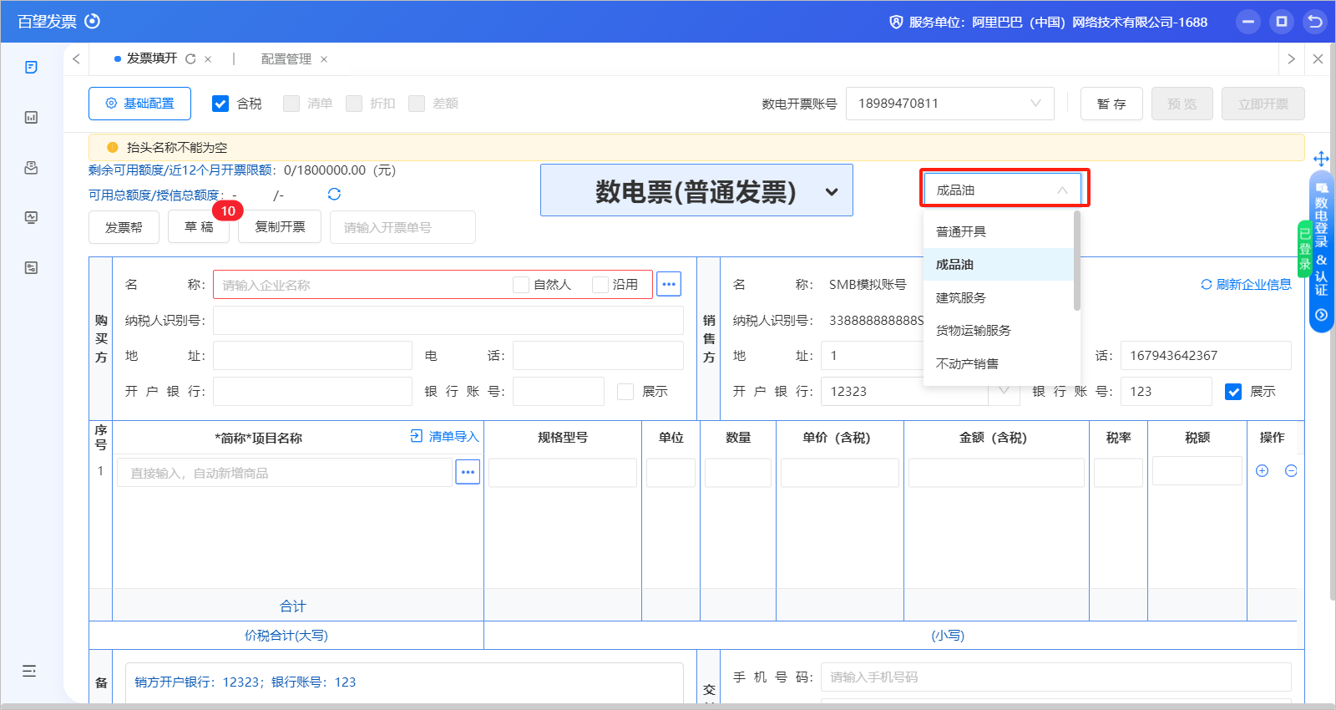The height and width of the screenshot is (710, 1336).
Task: Switch to the 配置管理 tab
Action: 286,59
